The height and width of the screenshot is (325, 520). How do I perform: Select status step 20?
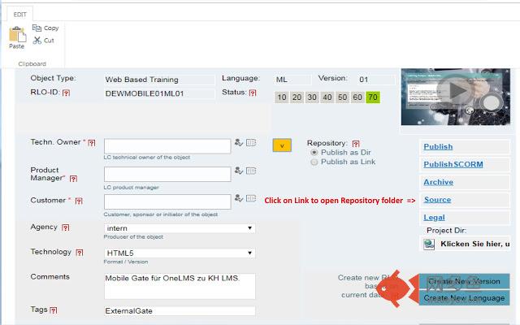coord(297,97)
